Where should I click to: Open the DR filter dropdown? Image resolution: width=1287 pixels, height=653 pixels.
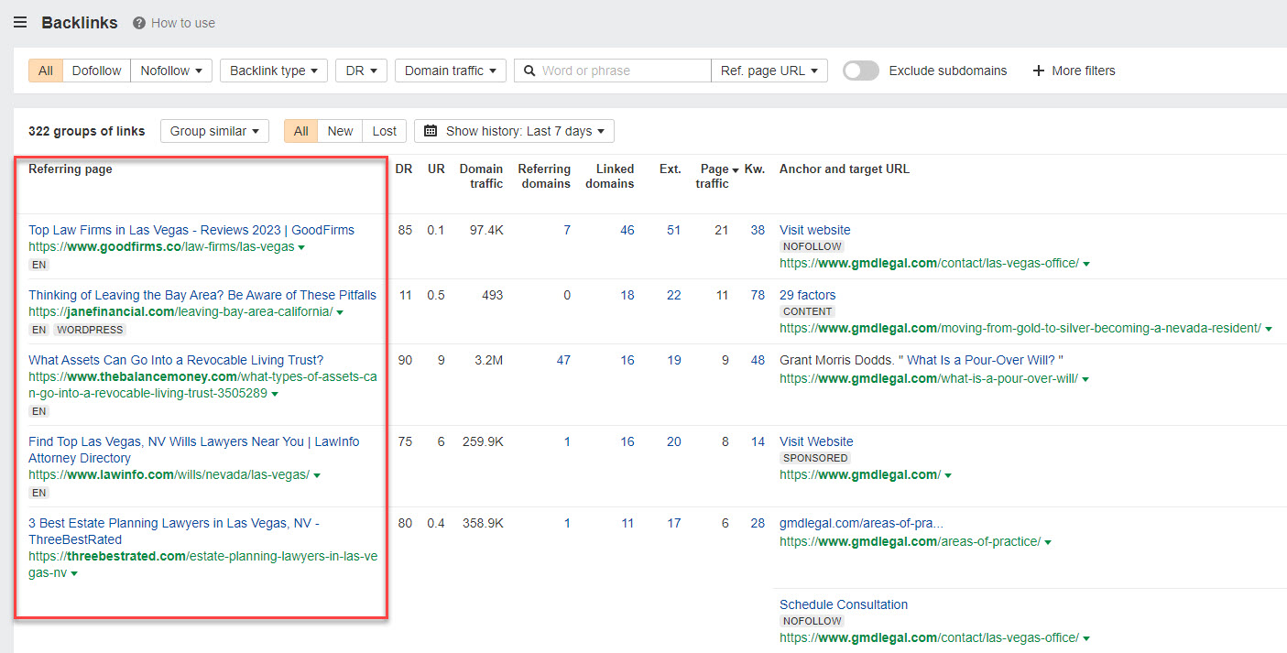point(361,71)
